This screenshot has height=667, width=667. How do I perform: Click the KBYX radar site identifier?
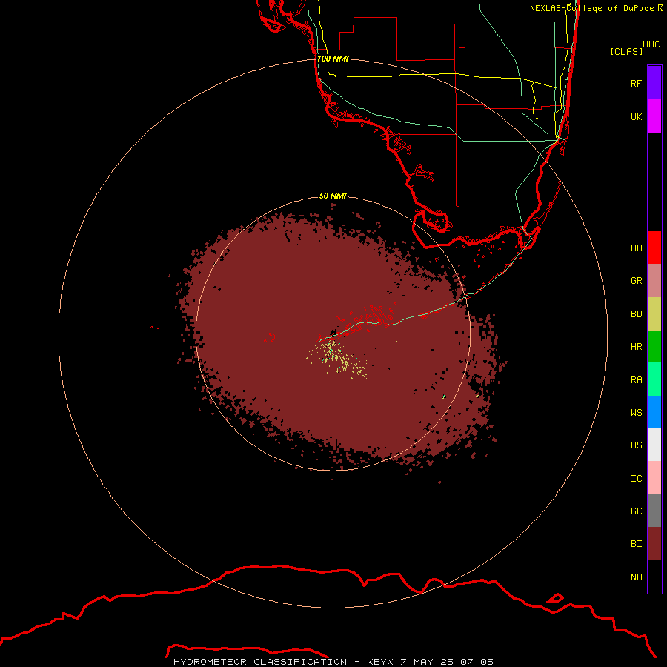click(x=380, y=662)
